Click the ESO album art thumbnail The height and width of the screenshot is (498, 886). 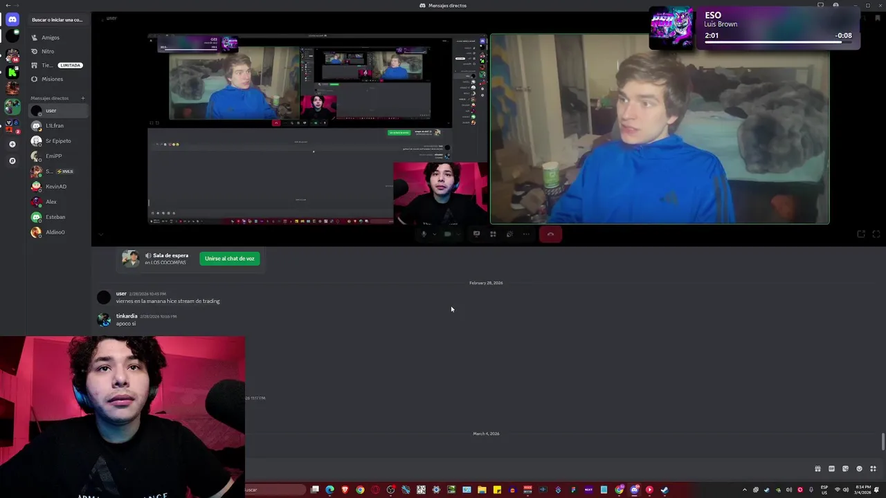pos(671,28)
